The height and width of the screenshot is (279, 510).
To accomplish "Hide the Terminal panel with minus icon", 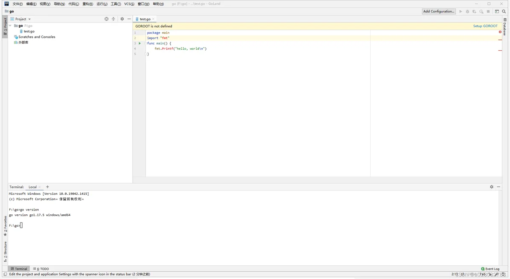I will pos(499,187).
